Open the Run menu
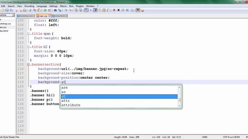This screenshot has height=139, width=248. 71,6
